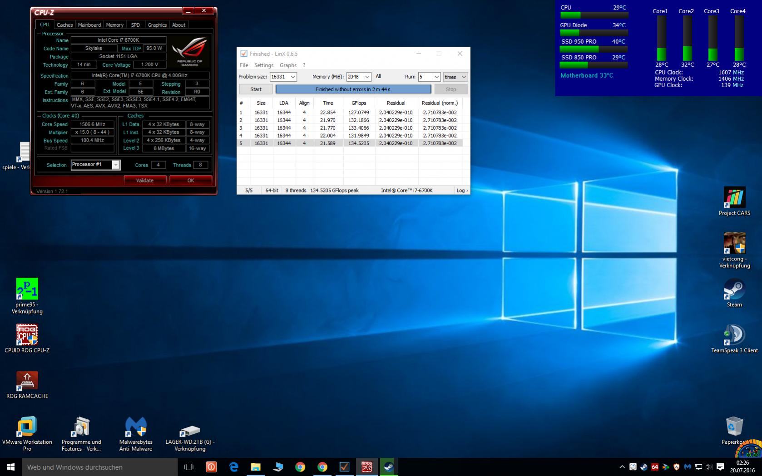Switch to ROG CPU-Z in the taskbar
Image resolution: width=762 pixels, height=476 pixels.
(366, 466)
